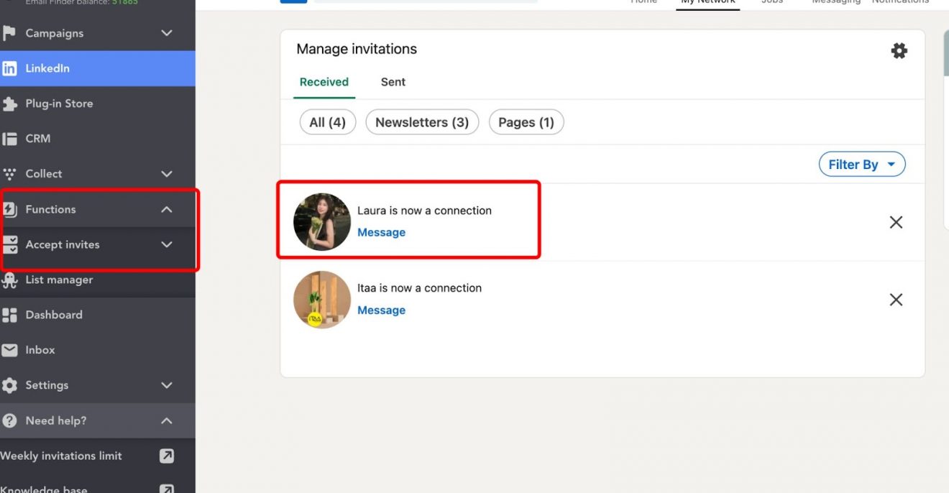The width and height of the screenshot is (949, 493).
Task: Dismiss Itaa's connection notification
Action: (x=896, y=300)
